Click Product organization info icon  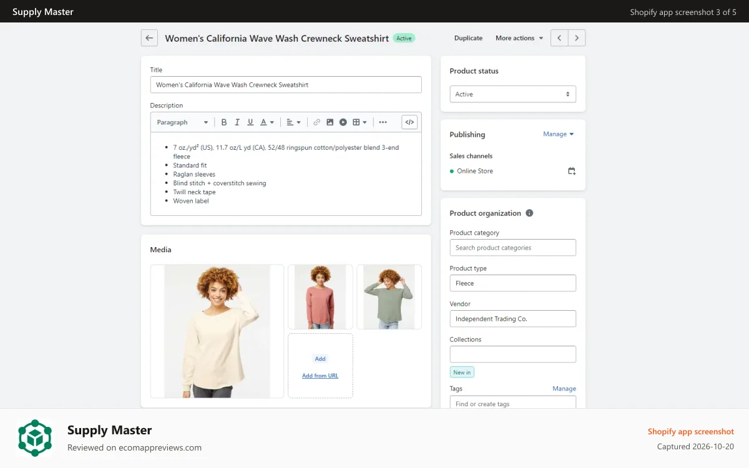529,213
